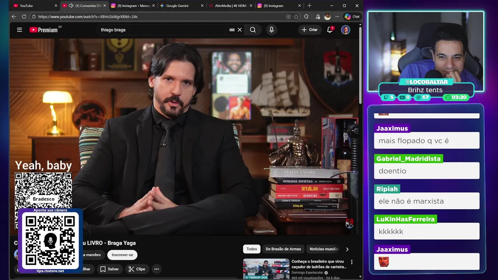Start voice search with microphone
This screenshot has width=498, height=280.
(272, 30)
